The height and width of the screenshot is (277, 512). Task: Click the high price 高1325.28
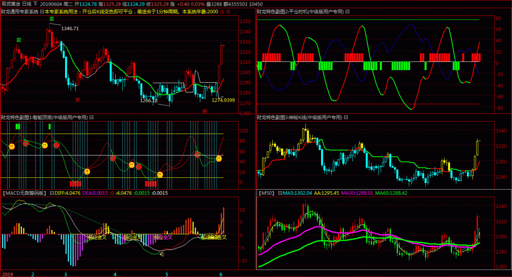pos(110,4)
